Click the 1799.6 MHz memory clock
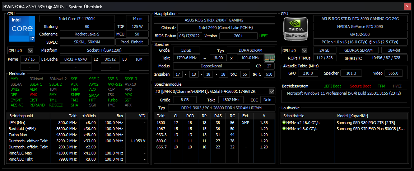414x171 pixels. tap(186, 58)
